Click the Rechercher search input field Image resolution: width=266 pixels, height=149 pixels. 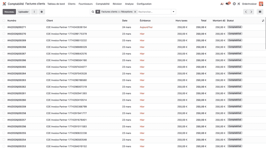pyautogui.click(x=154, y=12)
